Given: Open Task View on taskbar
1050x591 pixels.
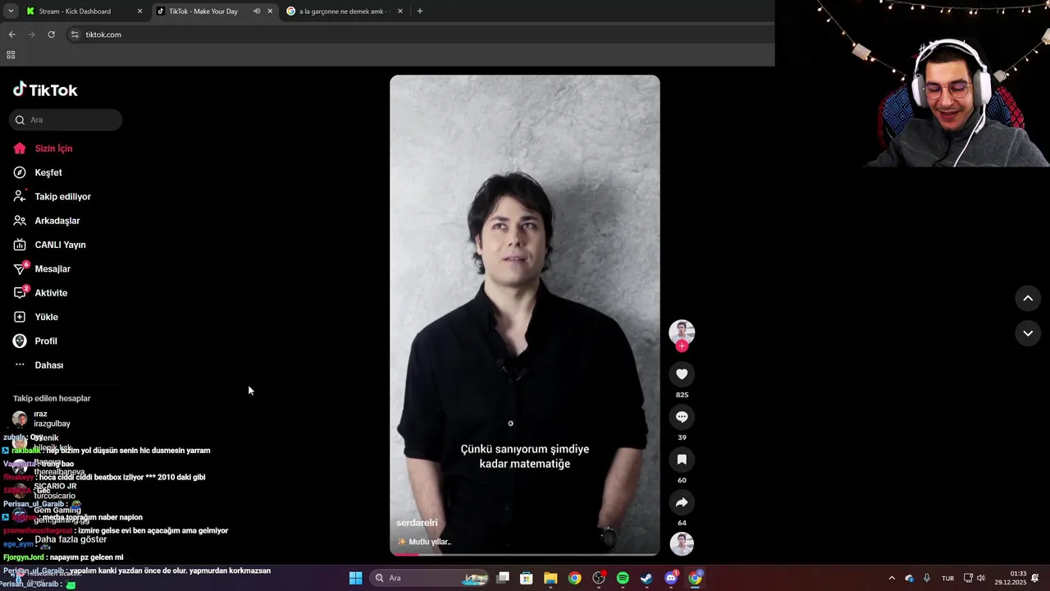Looking at the screenshot, I should coord(503,578).
